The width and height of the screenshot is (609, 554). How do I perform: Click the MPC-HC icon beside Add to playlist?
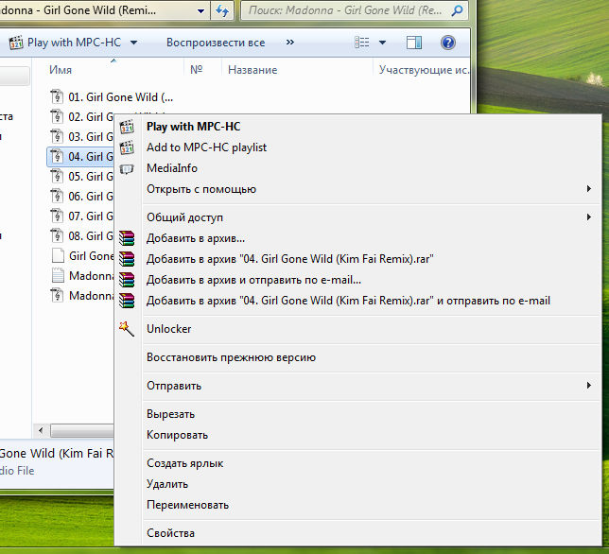tap(127, 147)
